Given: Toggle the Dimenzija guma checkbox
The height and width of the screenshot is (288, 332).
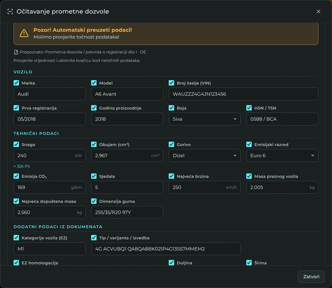Looking at the screenshot, I should click(x=94, y=201).
